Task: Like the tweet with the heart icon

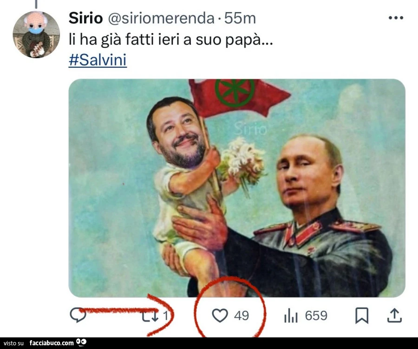Action: 220,316
